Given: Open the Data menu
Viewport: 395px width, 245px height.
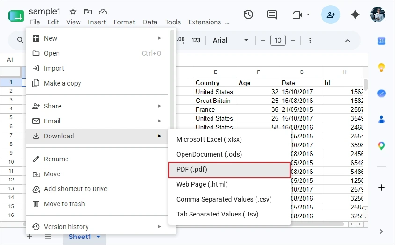Looking at the screenshot, I should (x=150, y=22).
